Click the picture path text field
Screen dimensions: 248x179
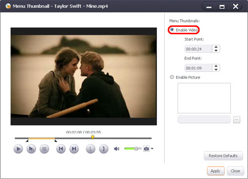pos(204,119)
